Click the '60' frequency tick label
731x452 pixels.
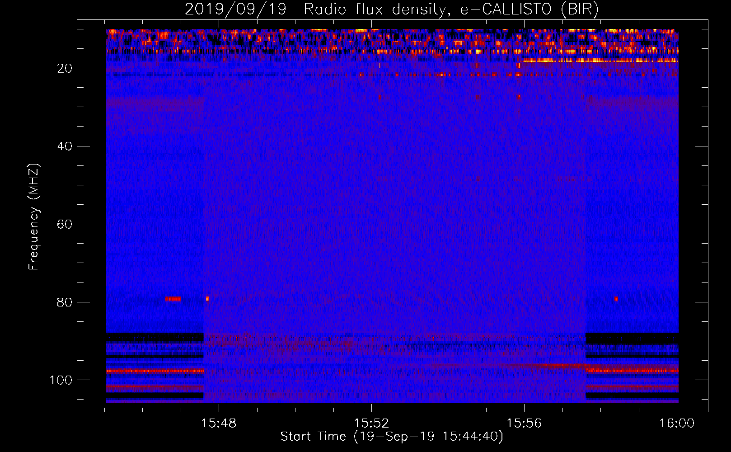click(x=65, y=224)
